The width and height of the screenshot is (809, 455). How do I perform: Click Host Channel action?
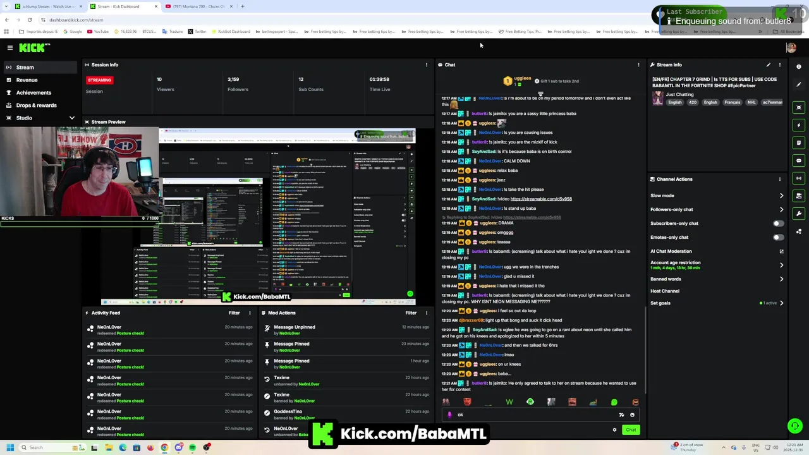pos(665,291)
